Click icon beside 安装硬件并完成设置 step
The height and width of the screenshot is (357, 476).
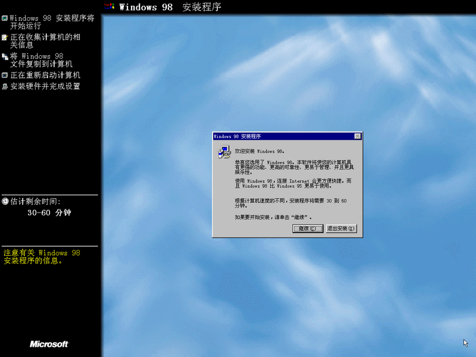click(x=5, y=86)
